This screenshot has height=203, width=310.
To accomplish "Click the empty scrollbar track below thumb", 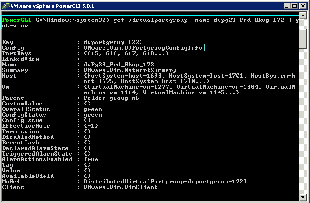I will pyautogui.click(x=303, y=121).
